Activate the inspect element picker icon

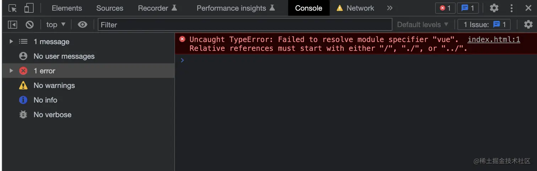tap(13, 8)
